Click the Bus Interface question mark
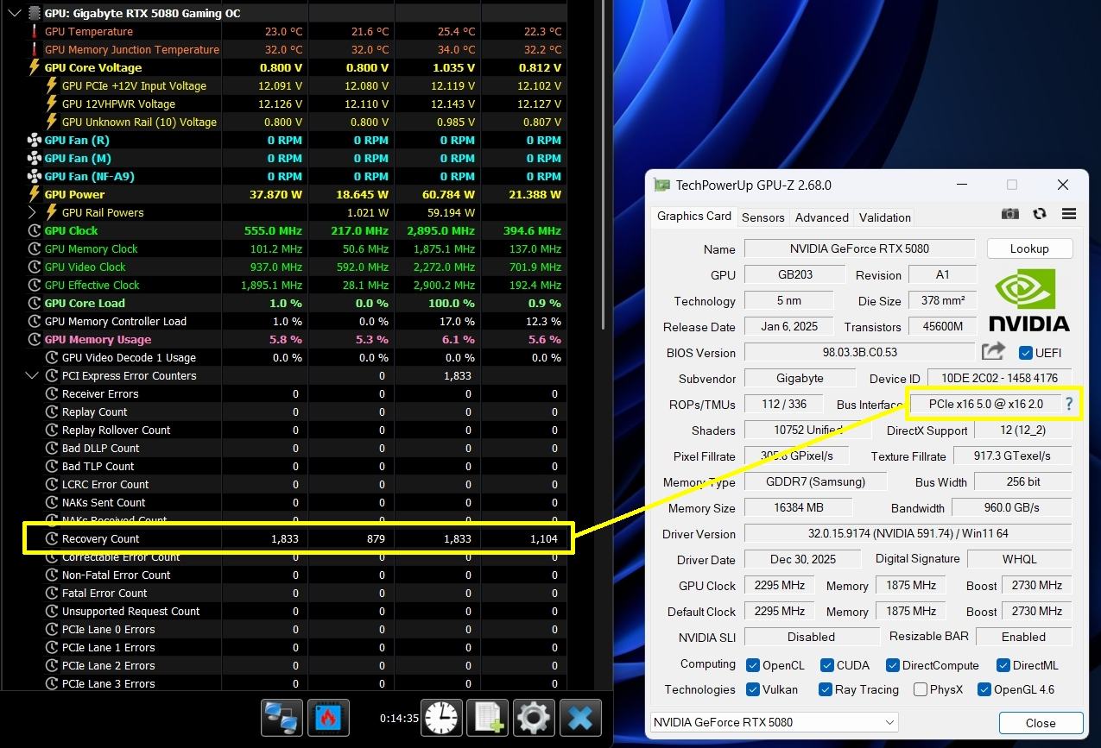This screenshot has height=748, width=1101. click(x=1069, y=404)
